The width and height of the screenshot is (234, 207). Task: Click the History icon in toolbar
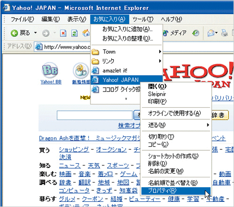(196, 33)
